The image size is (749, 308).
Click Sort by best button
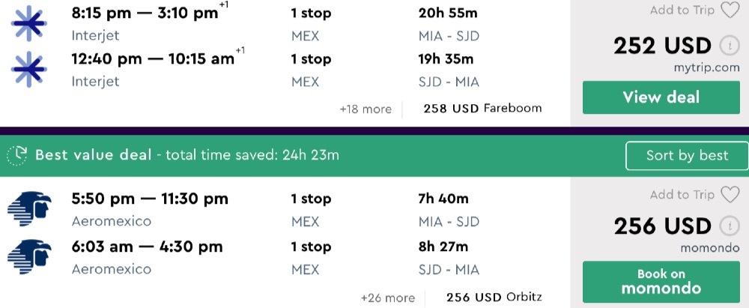687,156
